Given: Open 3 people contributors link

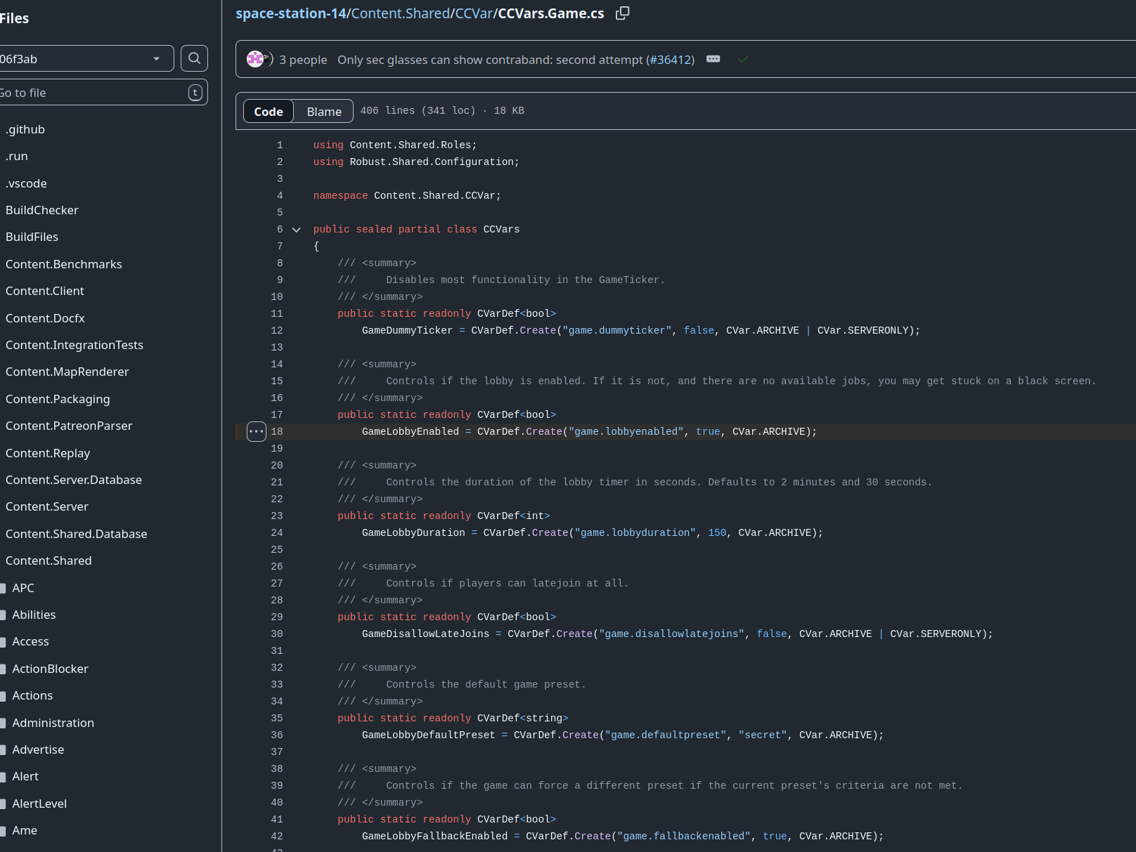Looking at the screenshot, I should coord(303,60).
